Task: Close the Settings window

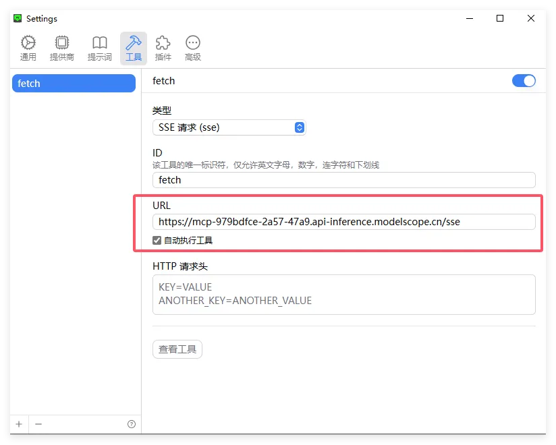Action: pyautogui.click(x=531, y=18)
